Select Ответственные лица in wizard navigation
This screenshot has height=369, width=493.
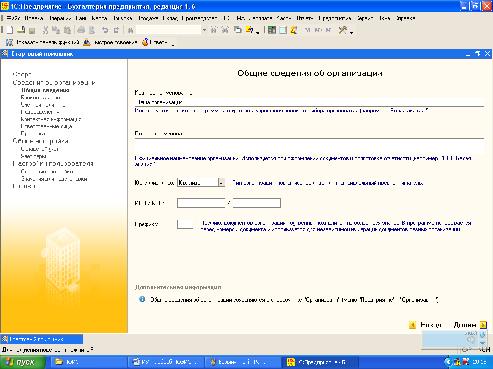46,126
